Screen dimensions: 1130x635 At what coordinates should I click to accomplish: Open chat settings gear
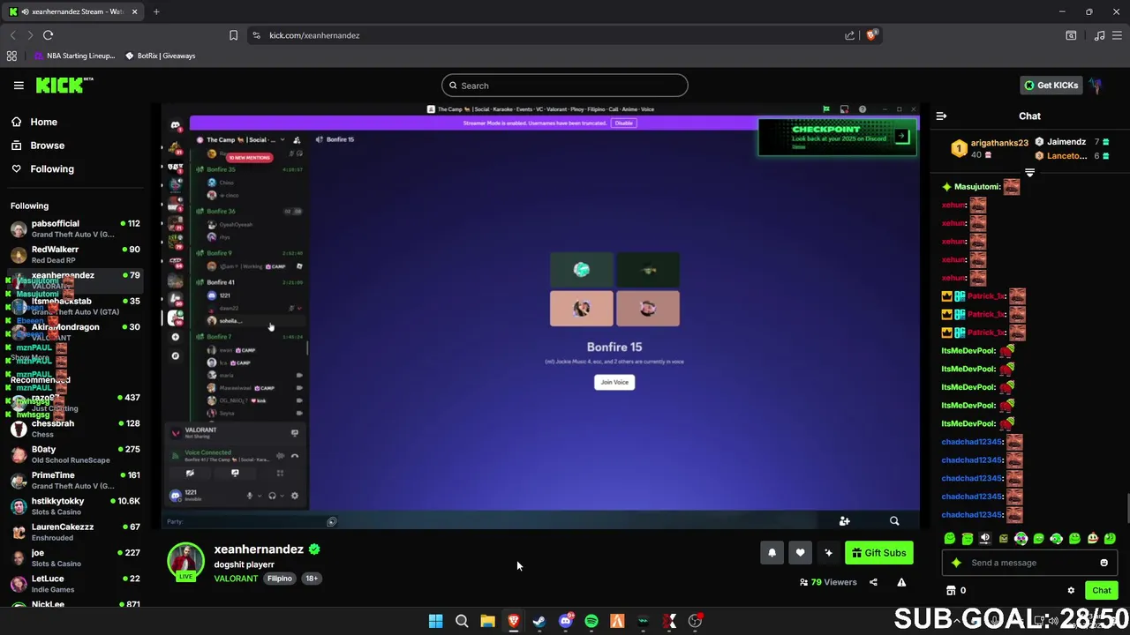point(1071,591)
